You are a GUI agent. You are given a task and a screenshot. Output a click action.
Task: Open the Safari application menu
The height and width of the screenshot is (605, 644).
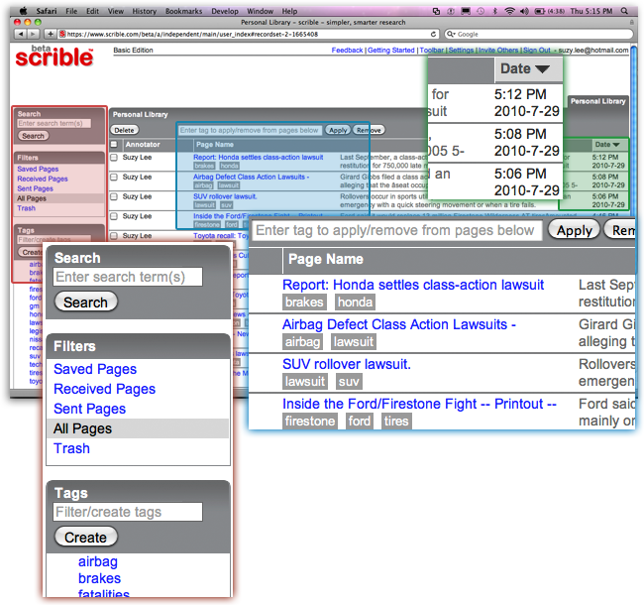click(47, 11)
